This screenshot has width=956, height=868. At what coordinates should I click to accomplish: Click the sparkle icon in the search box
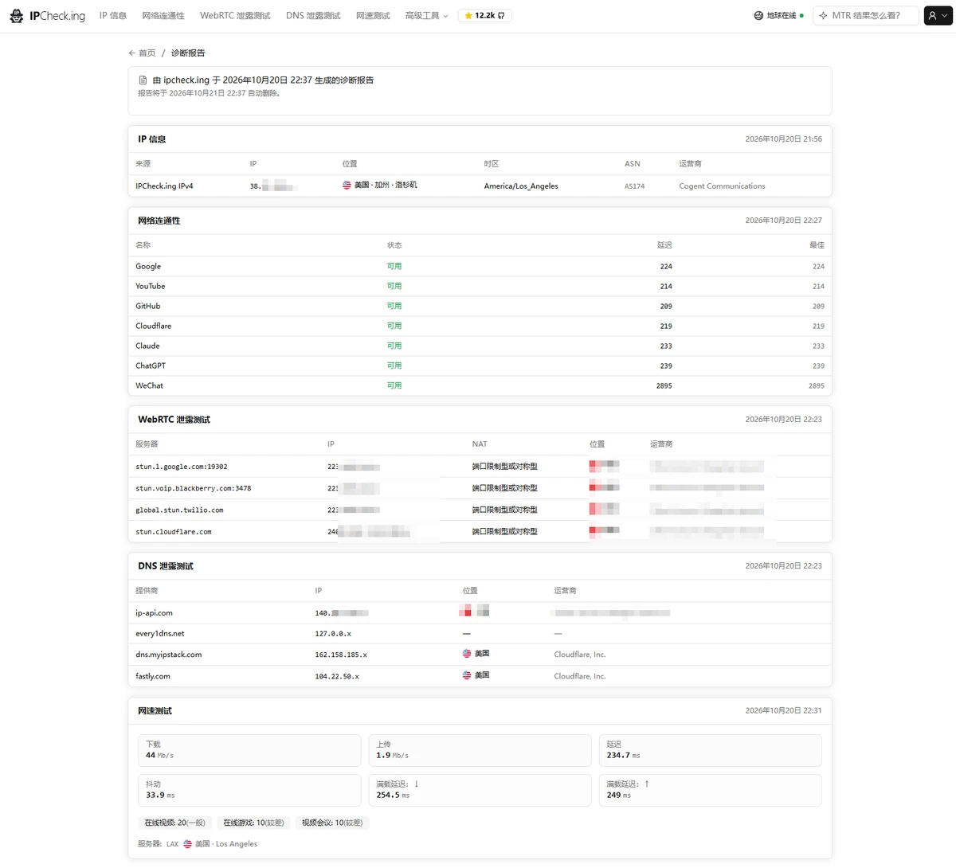pos(823,16)
